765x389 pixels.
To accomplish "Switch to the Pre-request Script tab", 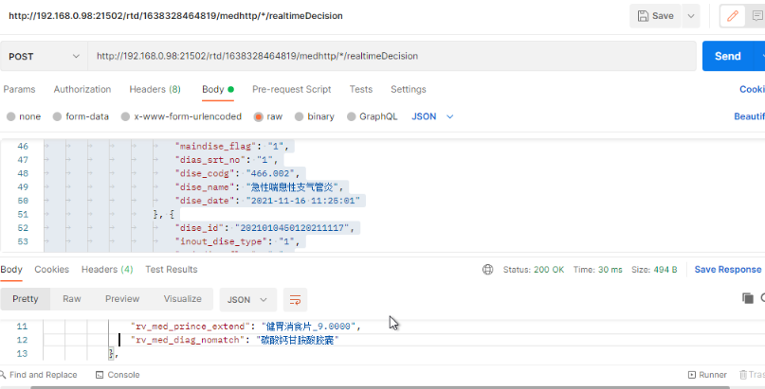I will coord(291,89).
